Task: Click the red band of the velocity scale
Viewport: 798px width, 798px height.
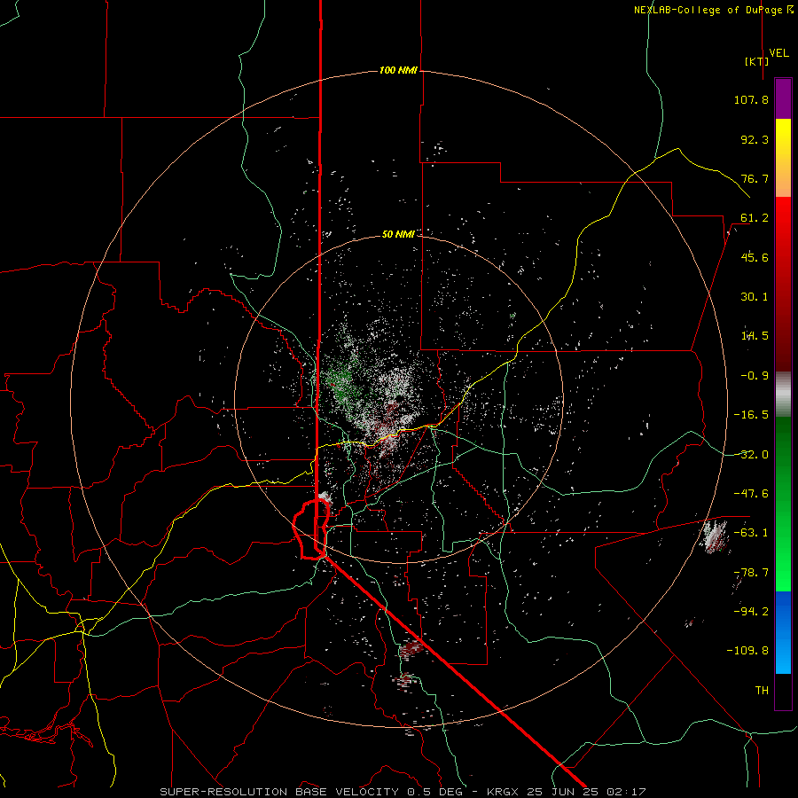Action: pyautogui.click(x=783, y=284)
